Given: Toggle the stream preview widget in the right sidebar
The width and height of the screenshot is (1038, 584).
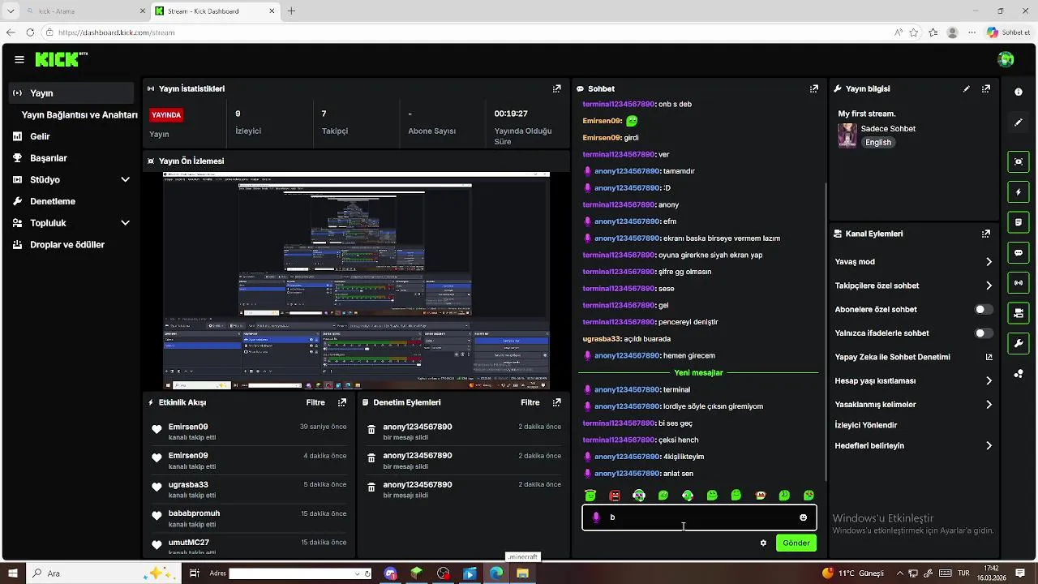Looking at the screenshot, I should click(1019, 161).
